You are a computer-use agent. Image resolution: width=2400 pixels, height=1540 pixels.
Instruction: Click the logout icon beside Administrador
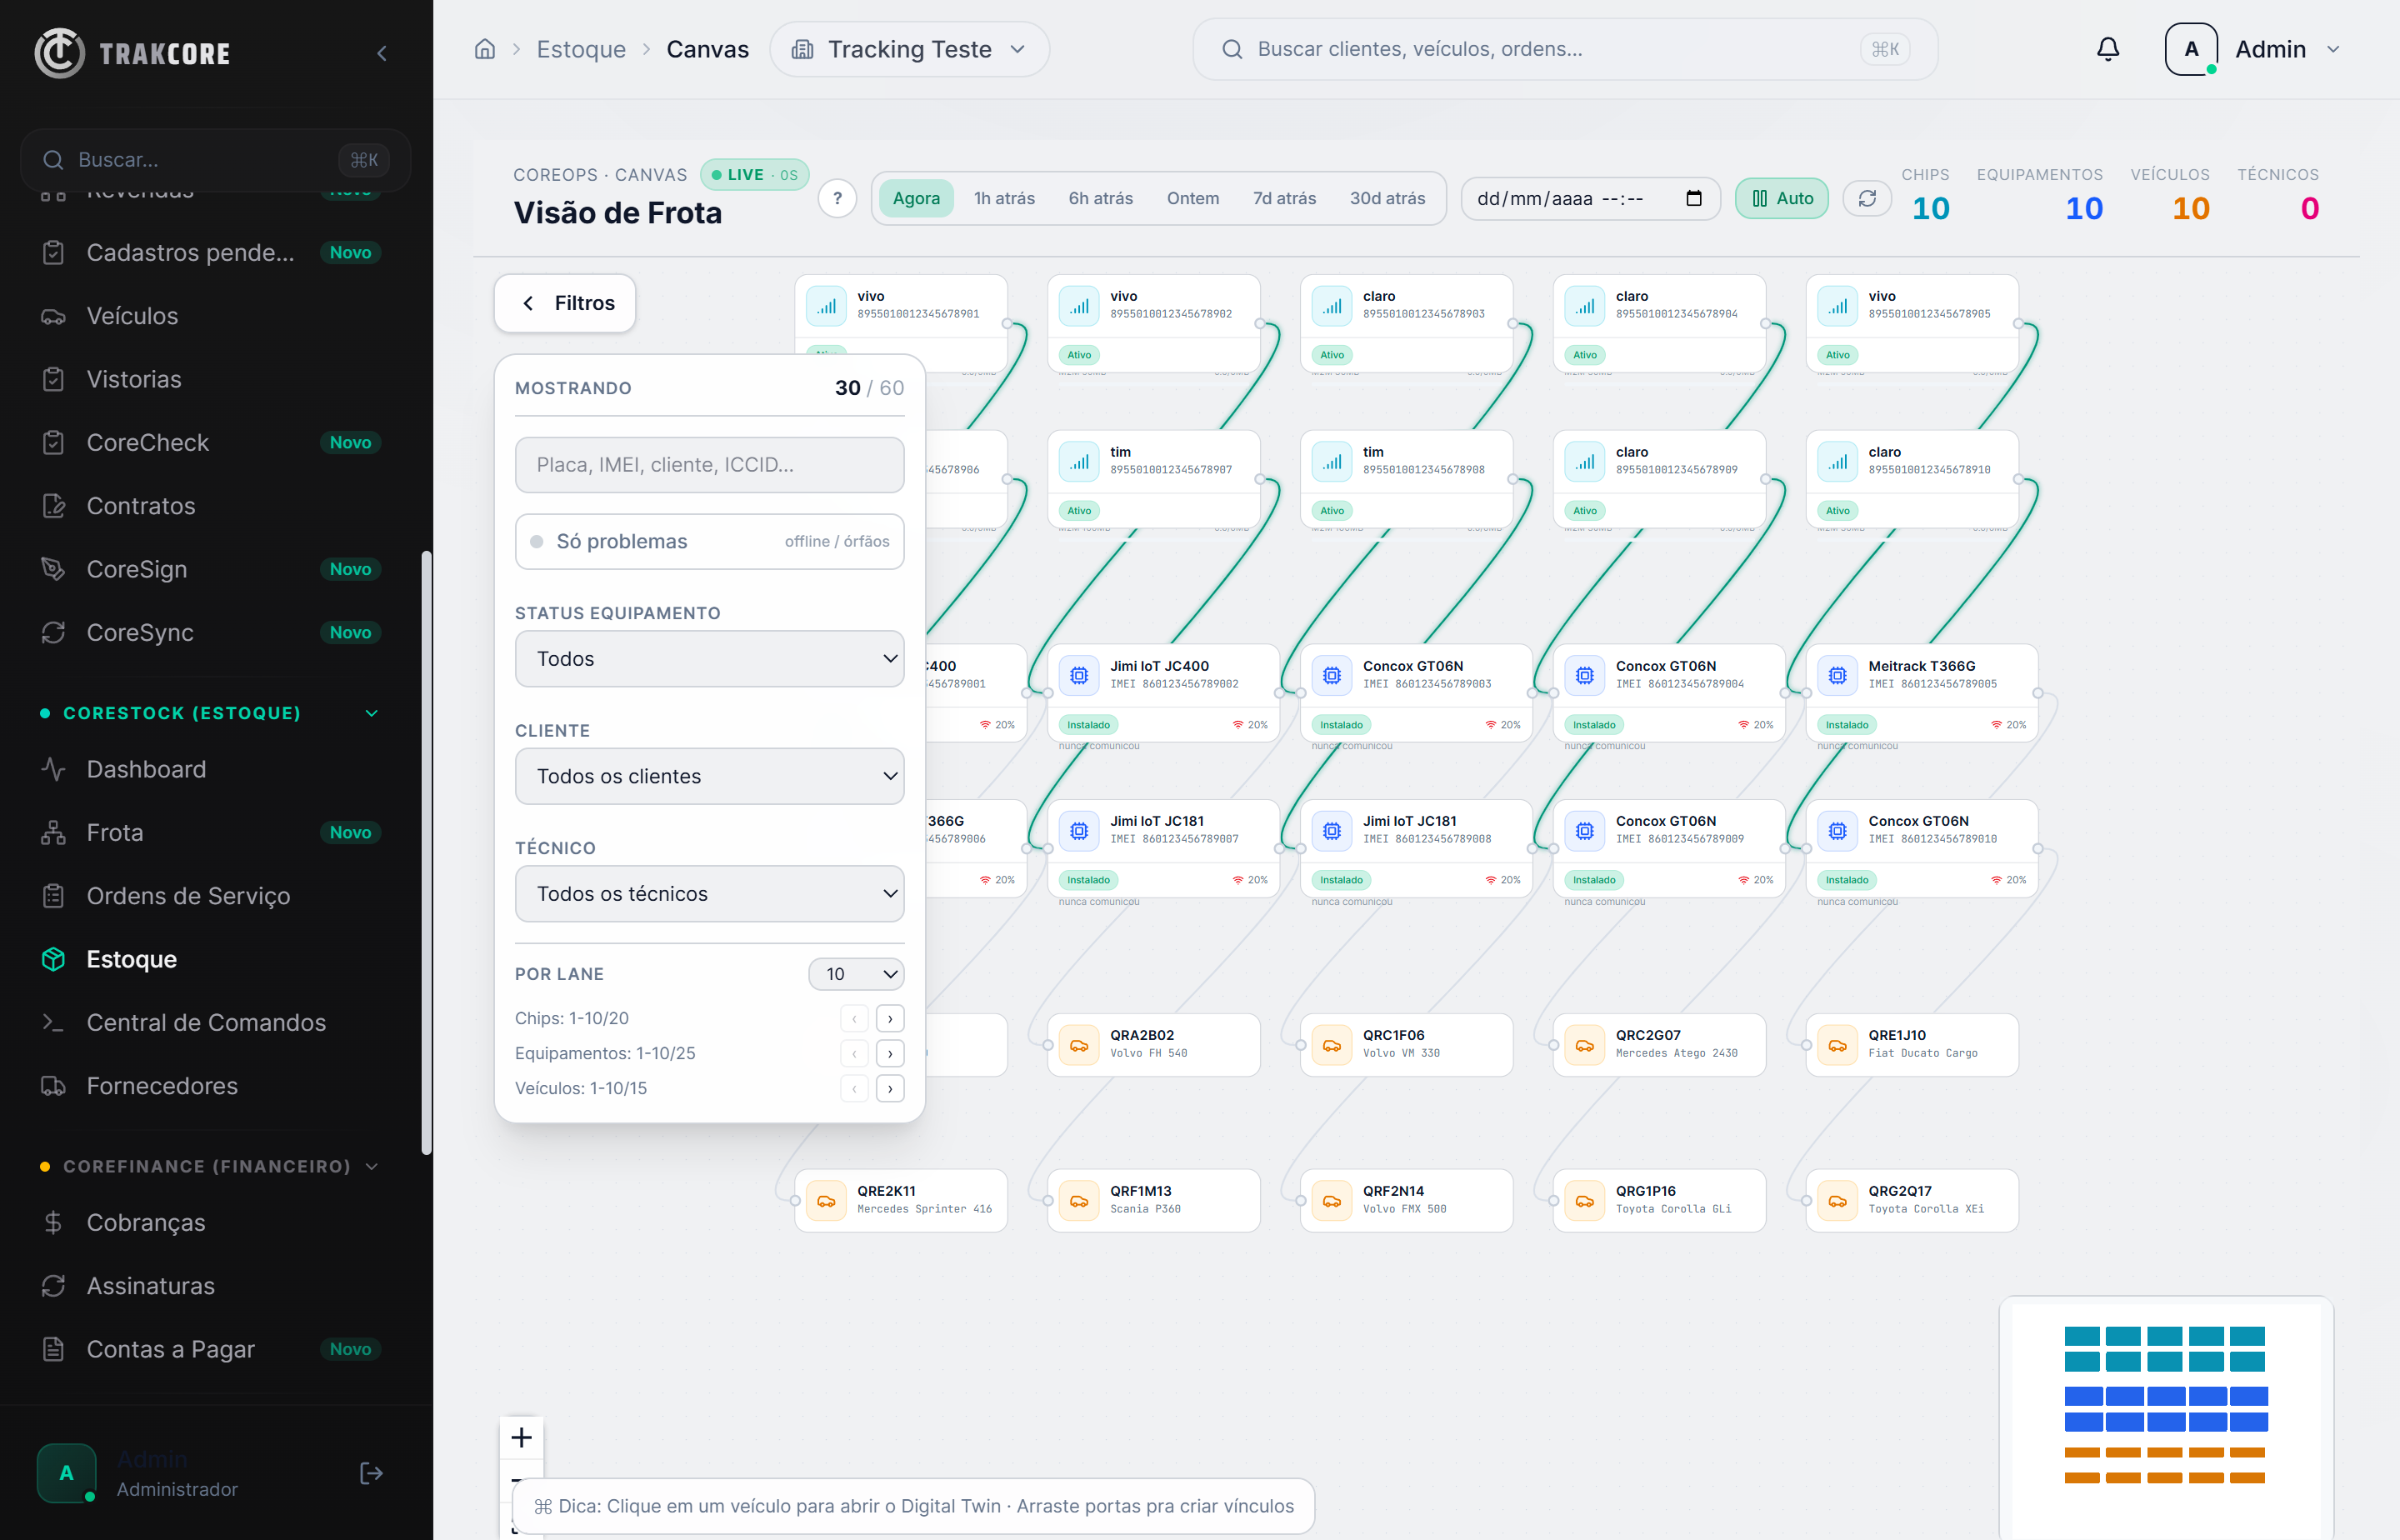371,1473
